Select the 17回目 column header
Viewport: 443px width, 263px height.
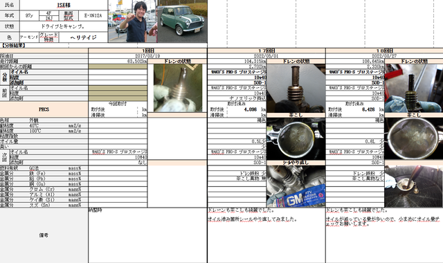click(266, 51)
